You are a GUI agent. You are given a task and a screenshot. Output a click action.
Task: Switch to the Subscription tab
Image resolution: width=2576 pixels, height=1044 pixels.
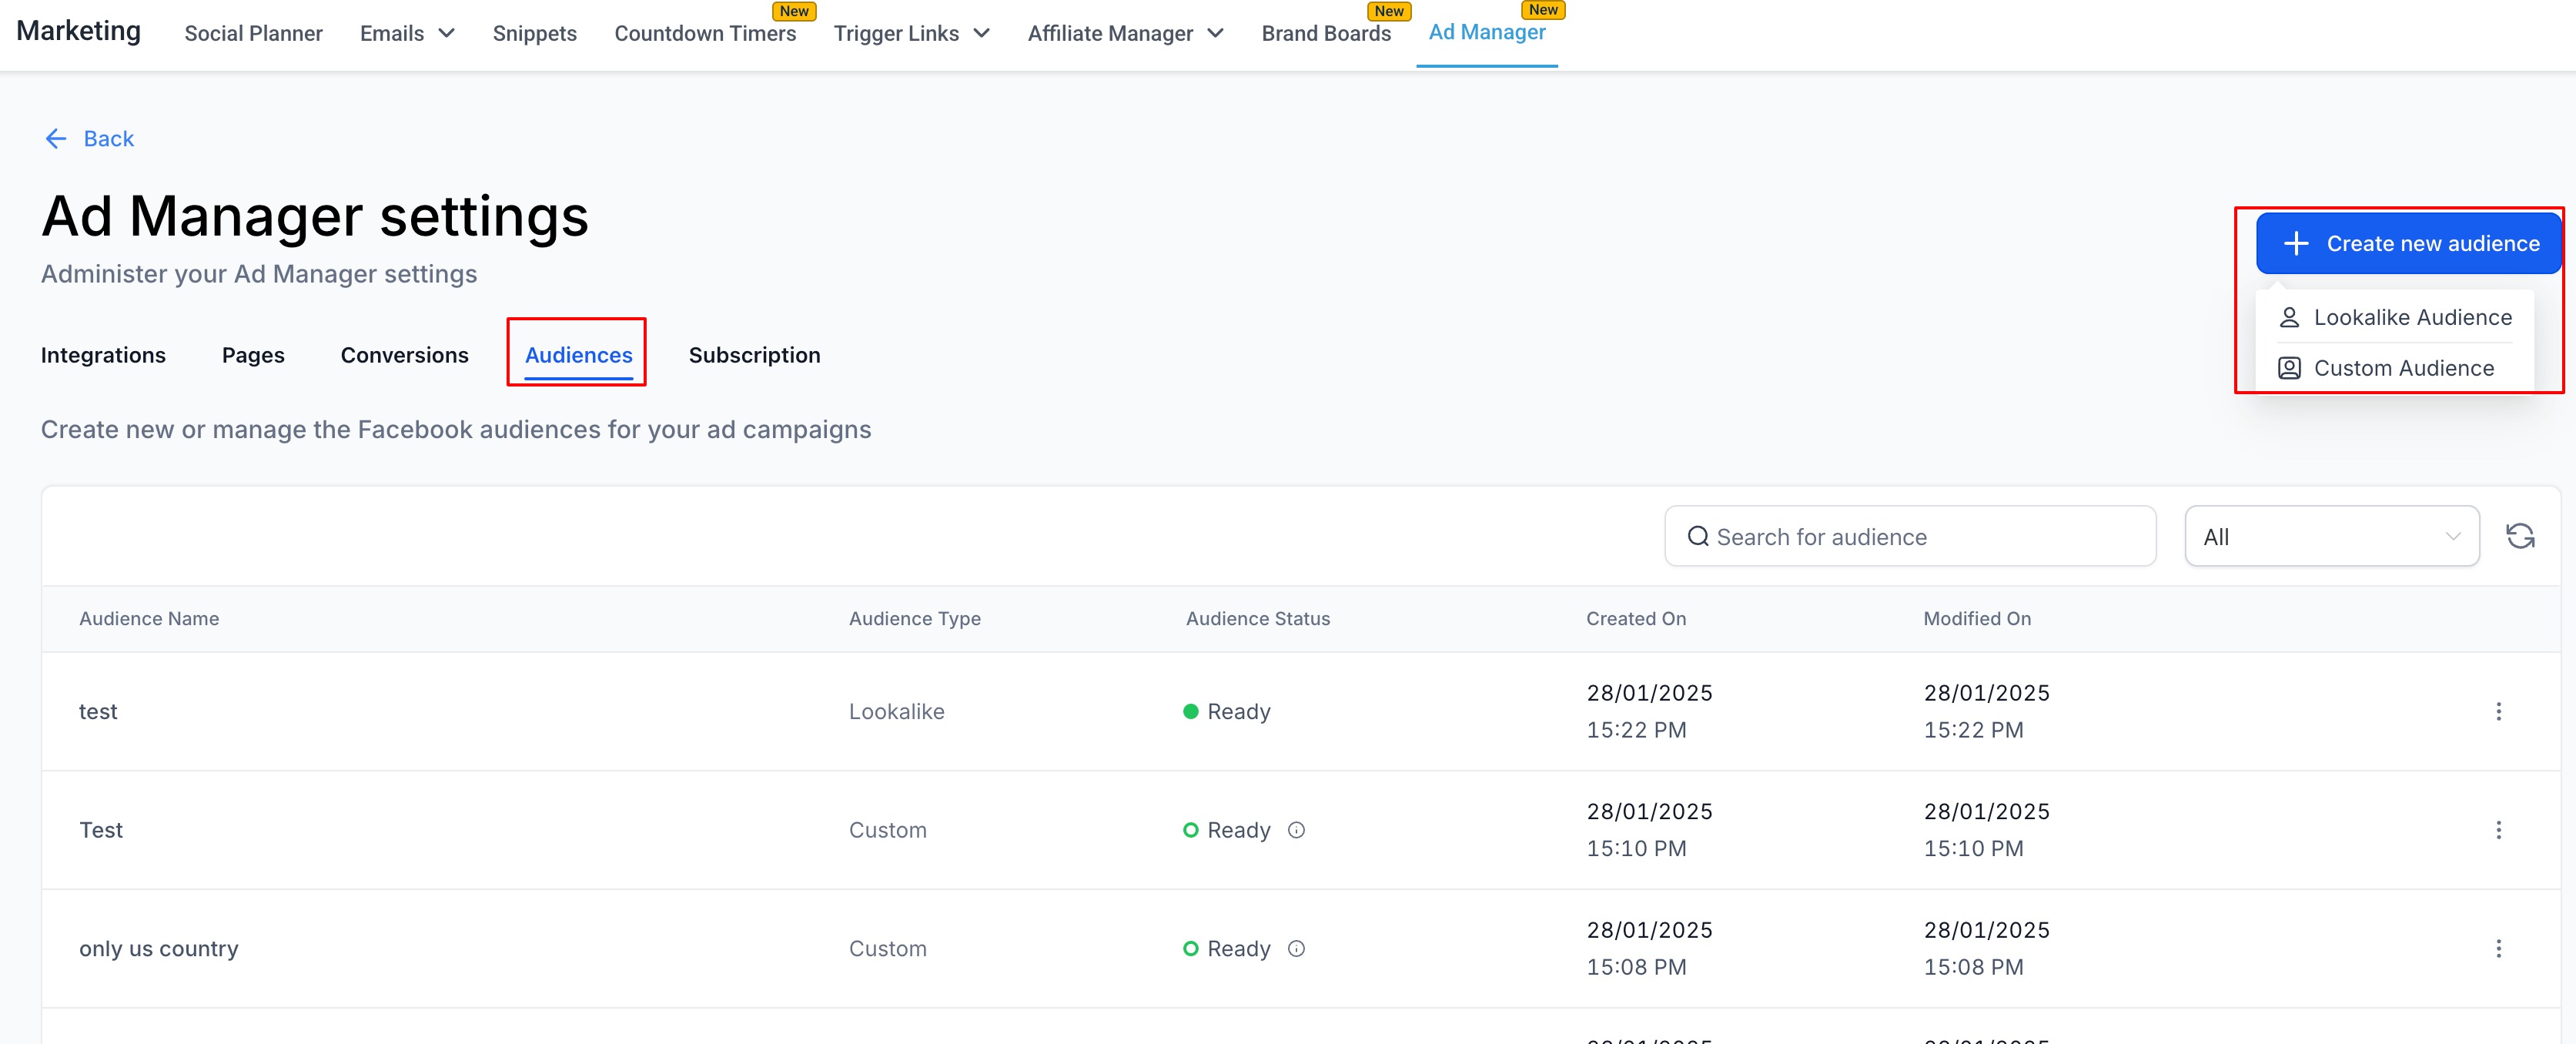[x=754, y=355]
